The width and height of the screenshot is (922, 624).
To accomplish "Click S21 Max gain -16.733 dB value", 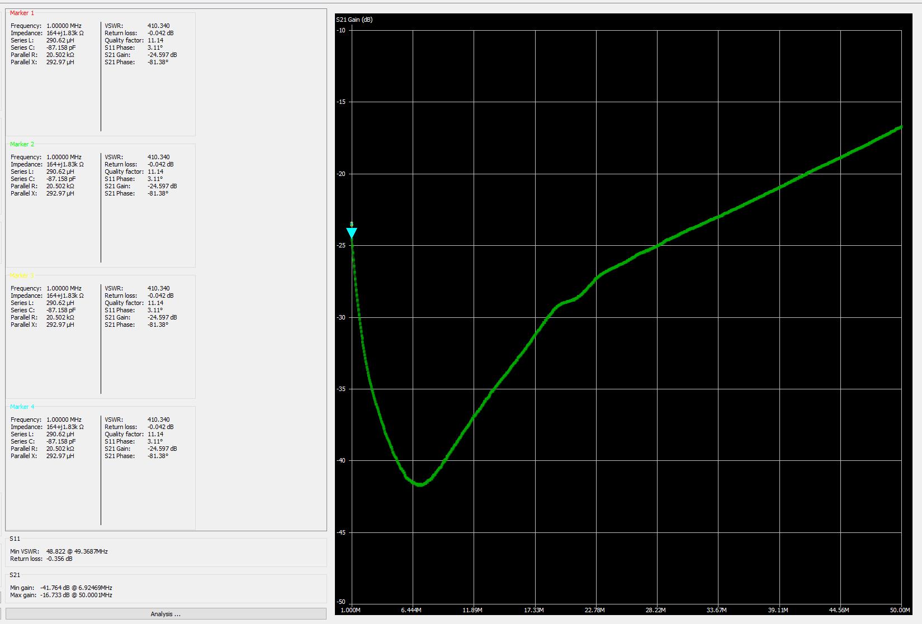I will pyautogui.click(x=77, y=595).
